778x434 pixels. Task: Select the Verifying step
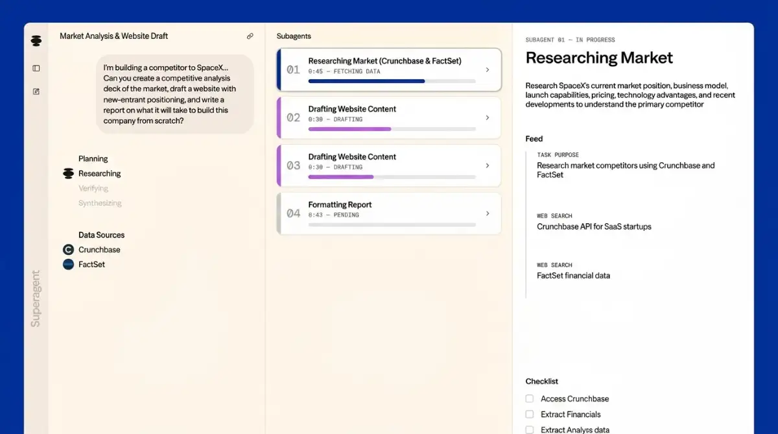point(93,189)
